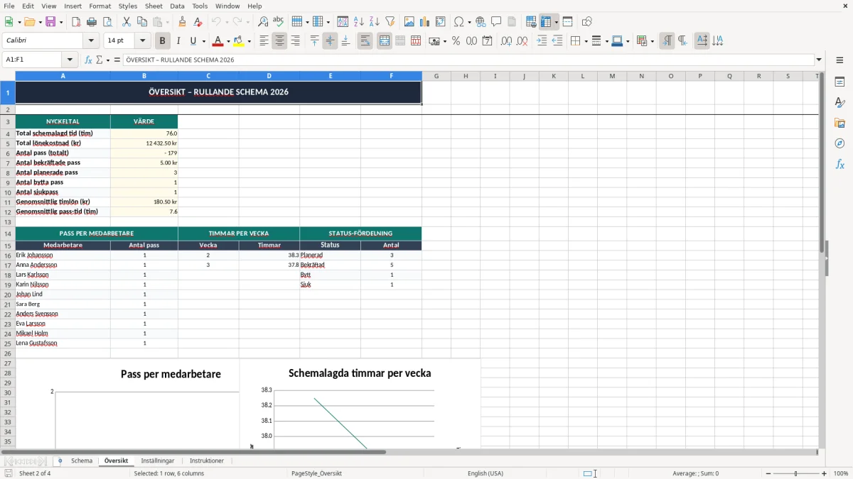Expand the Font Name dropdown
This screenshot has width=853, height=479.
(91, 41)
